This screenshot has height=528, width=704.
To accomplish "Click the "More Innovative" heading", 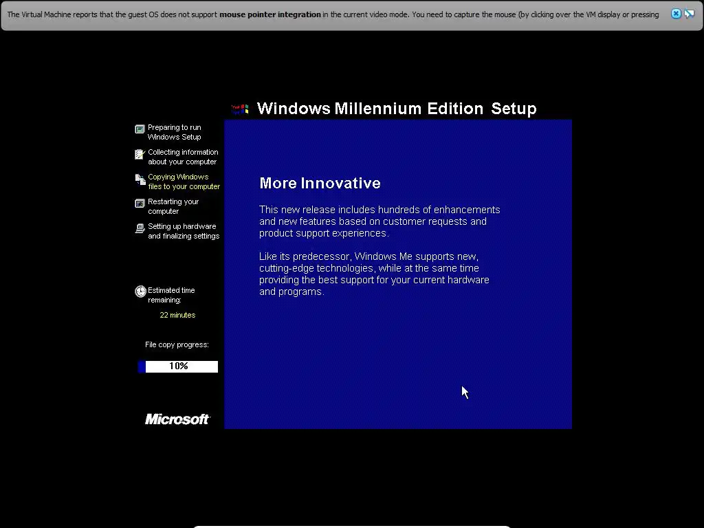I will (x=320, y=183).
